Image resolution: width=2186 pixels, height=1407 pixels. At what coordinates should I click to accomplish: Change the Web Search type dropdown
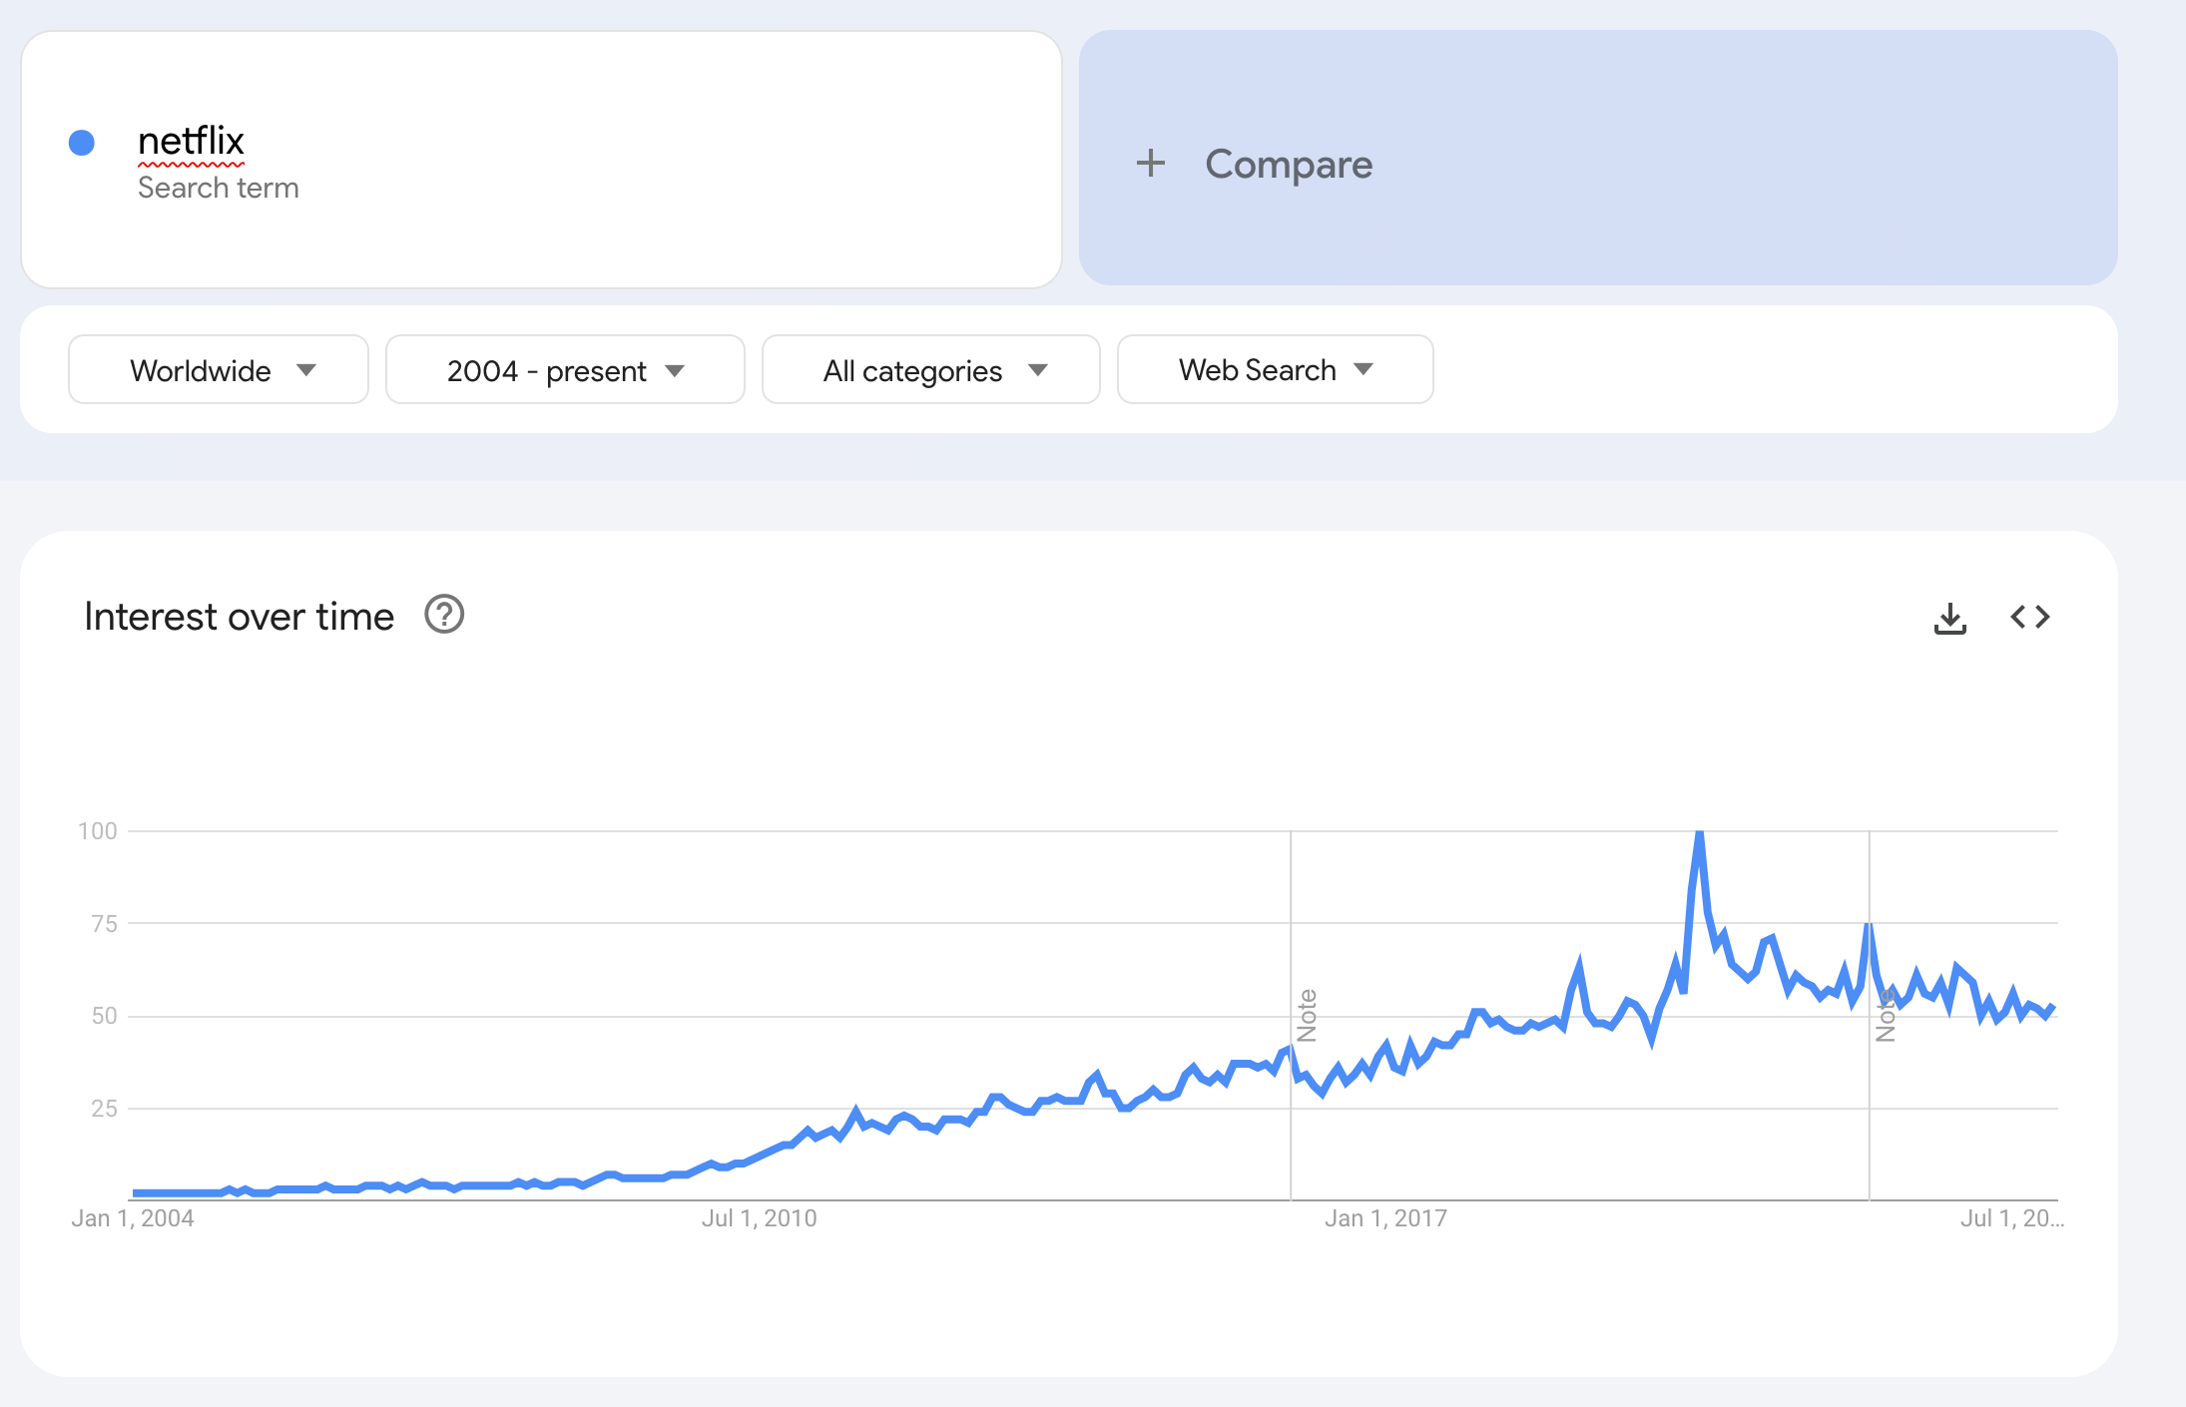point(1276,370)
